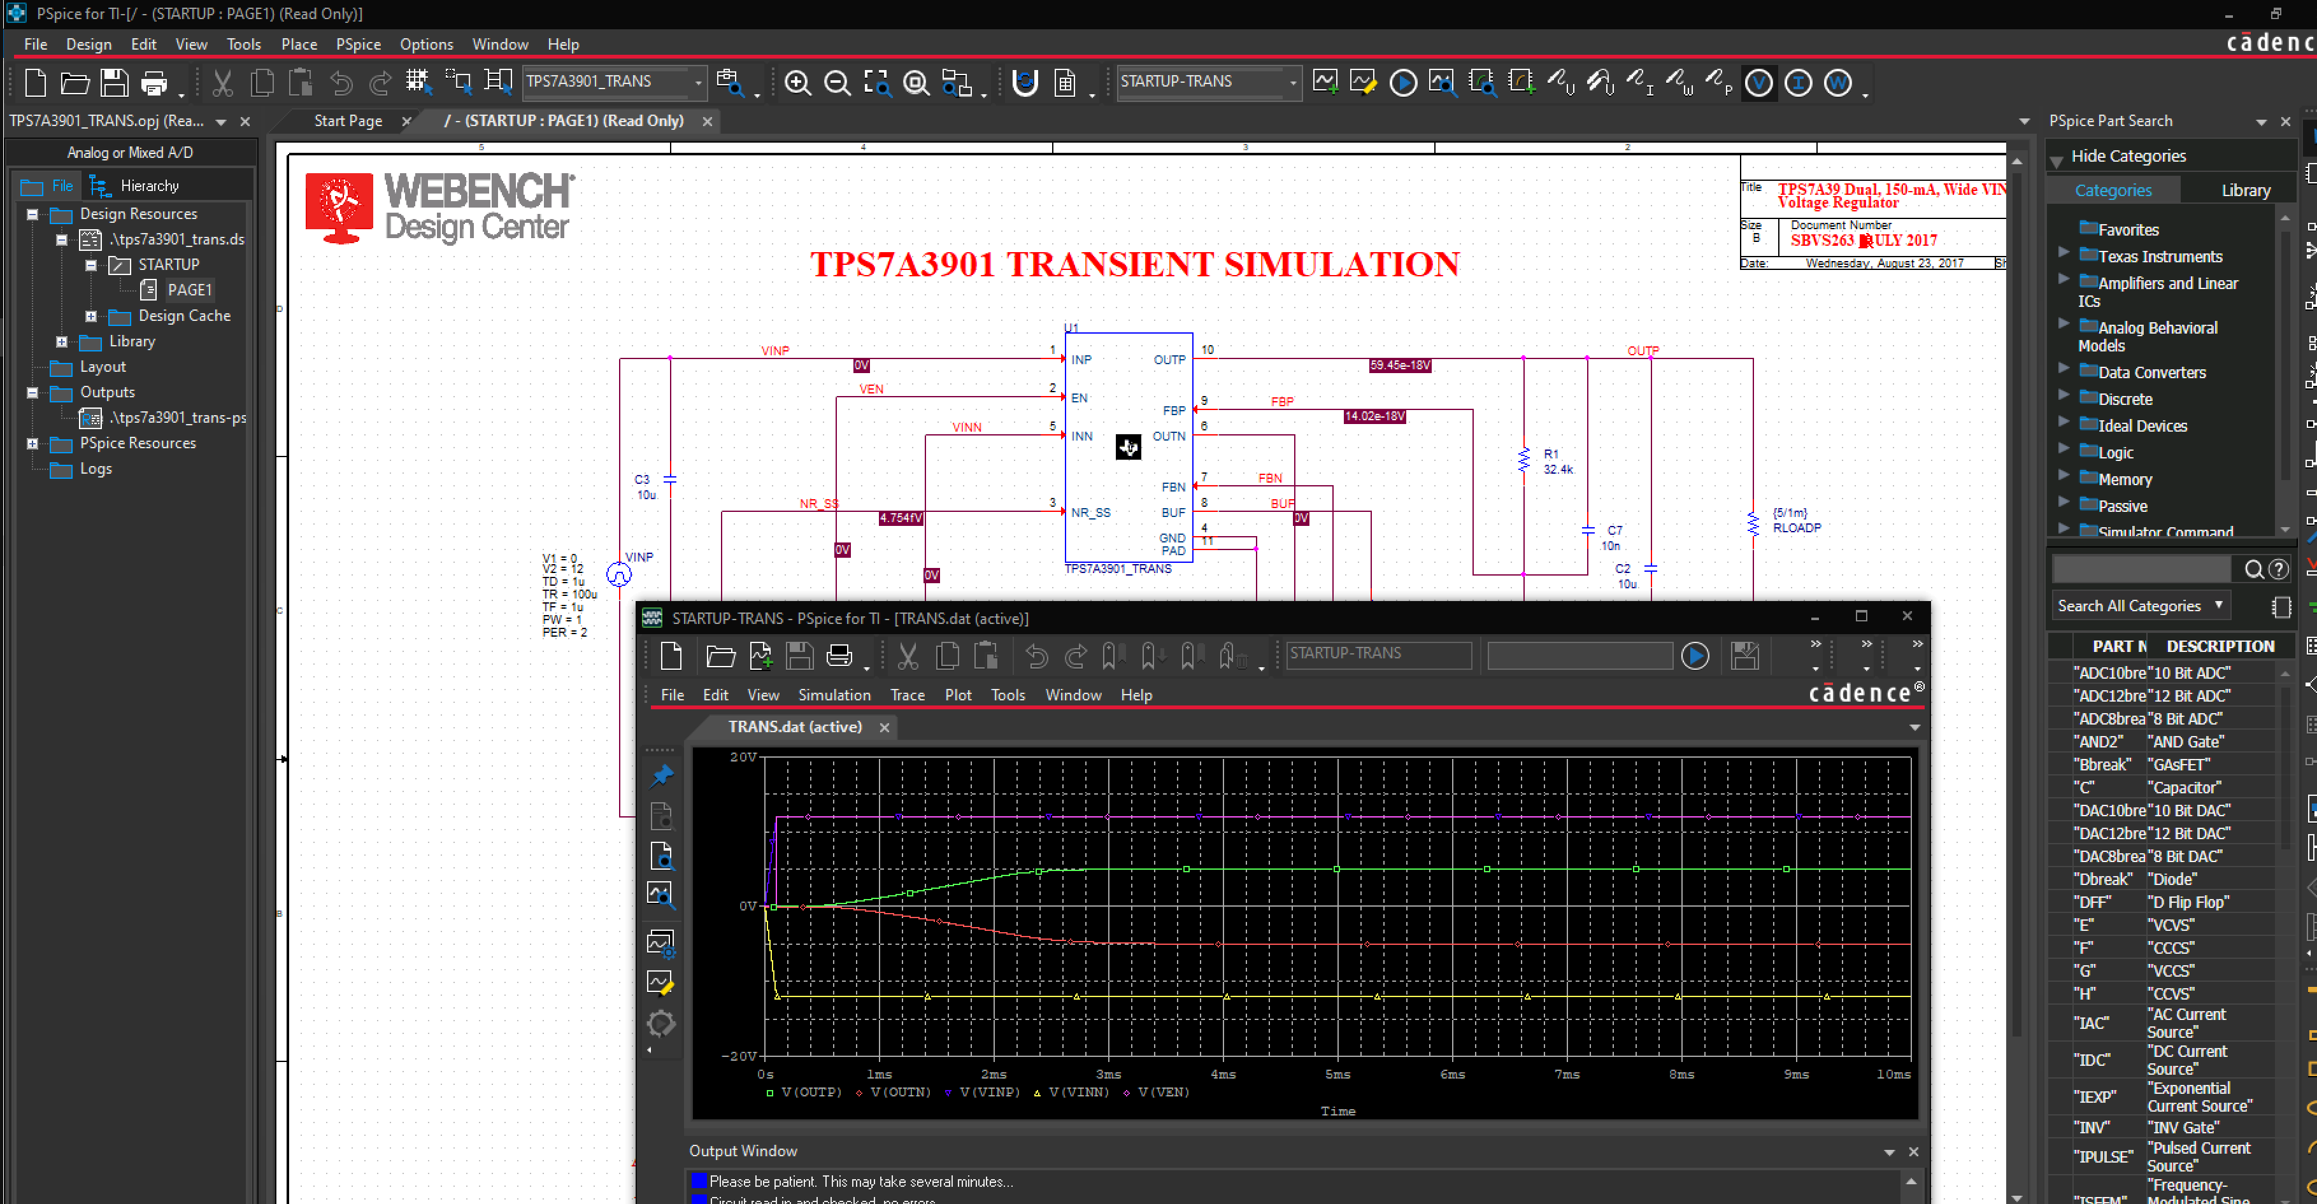This screenshot has width=2317, height=1204.
Task: Switch to the Library tab in Part Search
Action: point(2245,190)
